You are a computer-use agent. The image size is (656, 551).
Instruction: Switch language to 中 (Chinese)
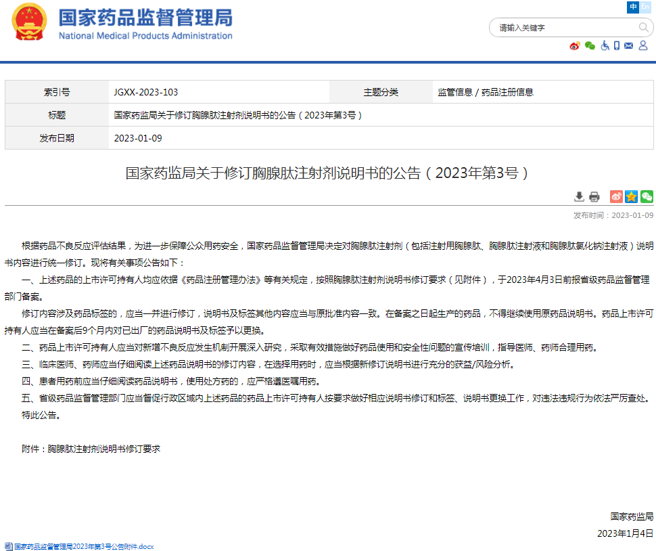pyautogui.click(x=633, y=7)
